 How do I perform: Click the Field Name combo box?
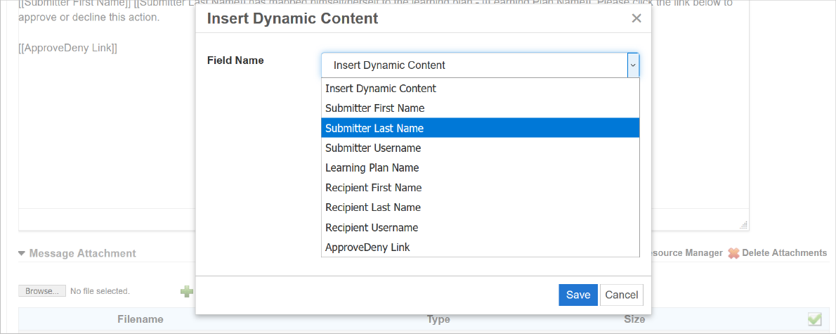pos(474,65)
